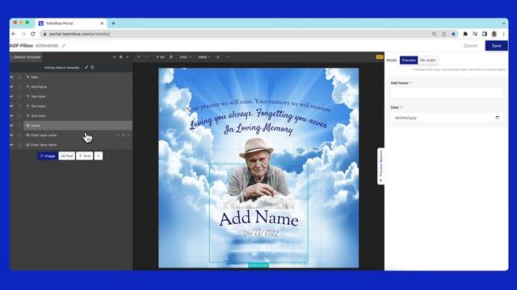Select the Add Name text on canvas

[x=258, y=218]
